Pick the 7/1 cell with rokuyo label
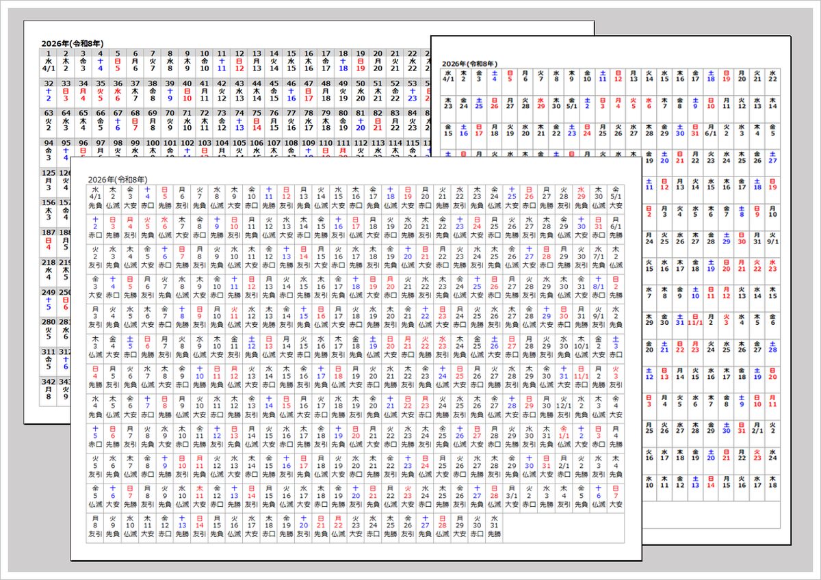Image resolution: width=821 pixels, height=580 pixels. point(597,257)
